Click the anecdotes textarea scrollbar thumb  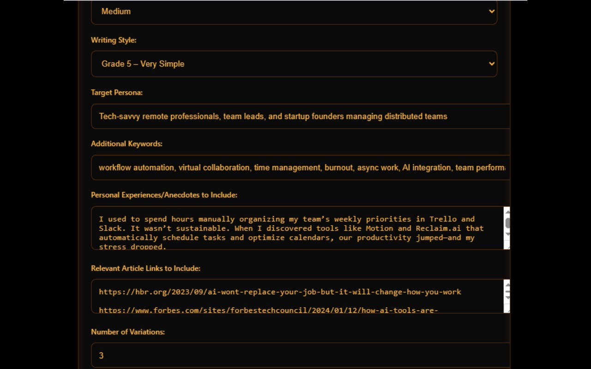tap(507, 223)
